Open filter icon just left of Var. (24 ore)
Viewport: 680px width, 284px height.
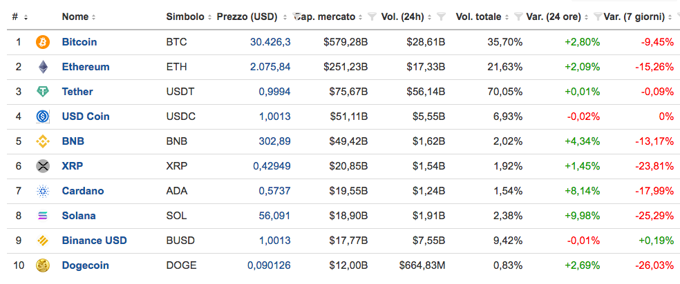(518, 16)
